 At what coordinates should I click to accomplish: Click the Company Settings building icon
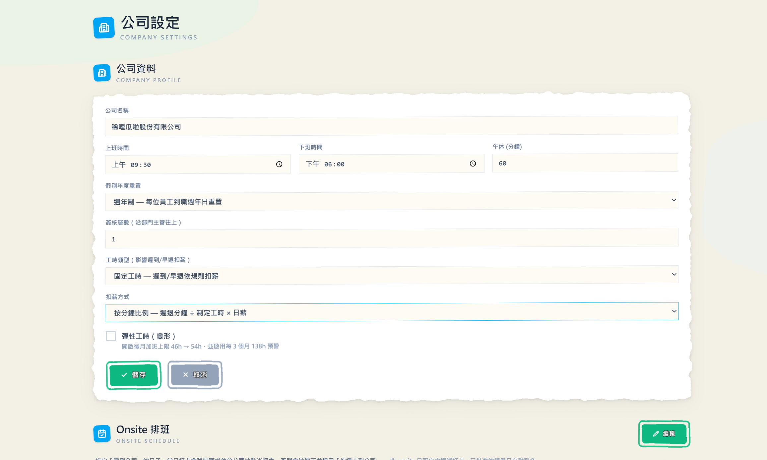(104, 28)
